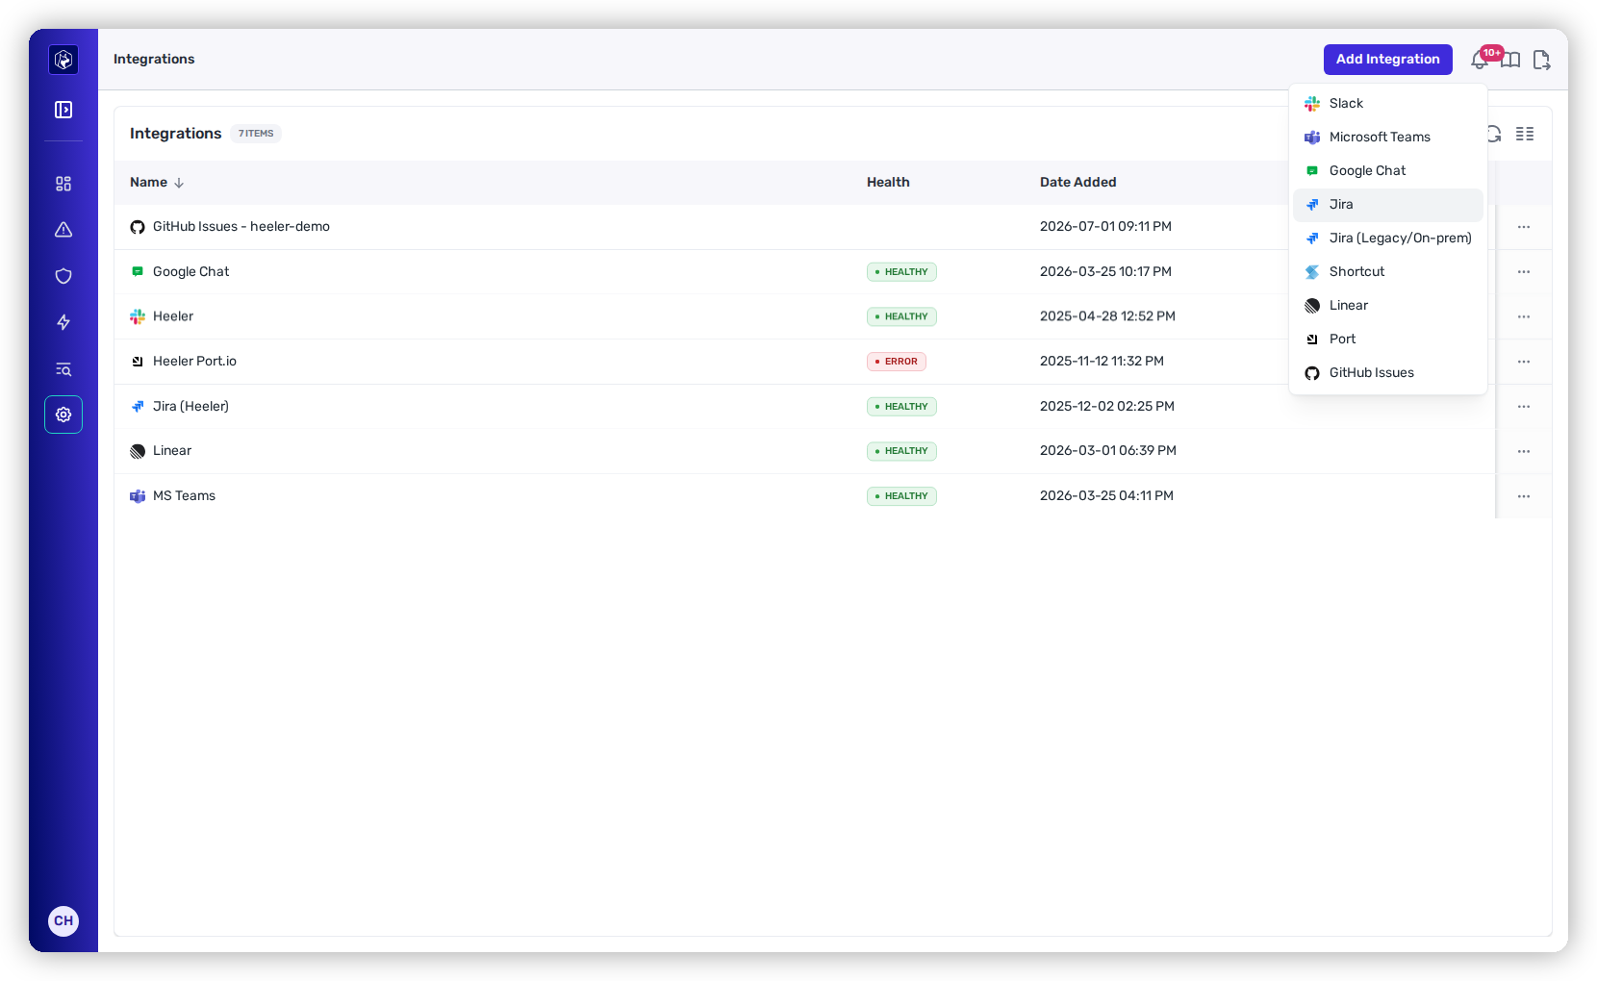The width and height of the screenshot is (1597, 981).
Task: Open the dashboard grid icon in sidebar
Action: pyautogui.click(x=63, y=184)
